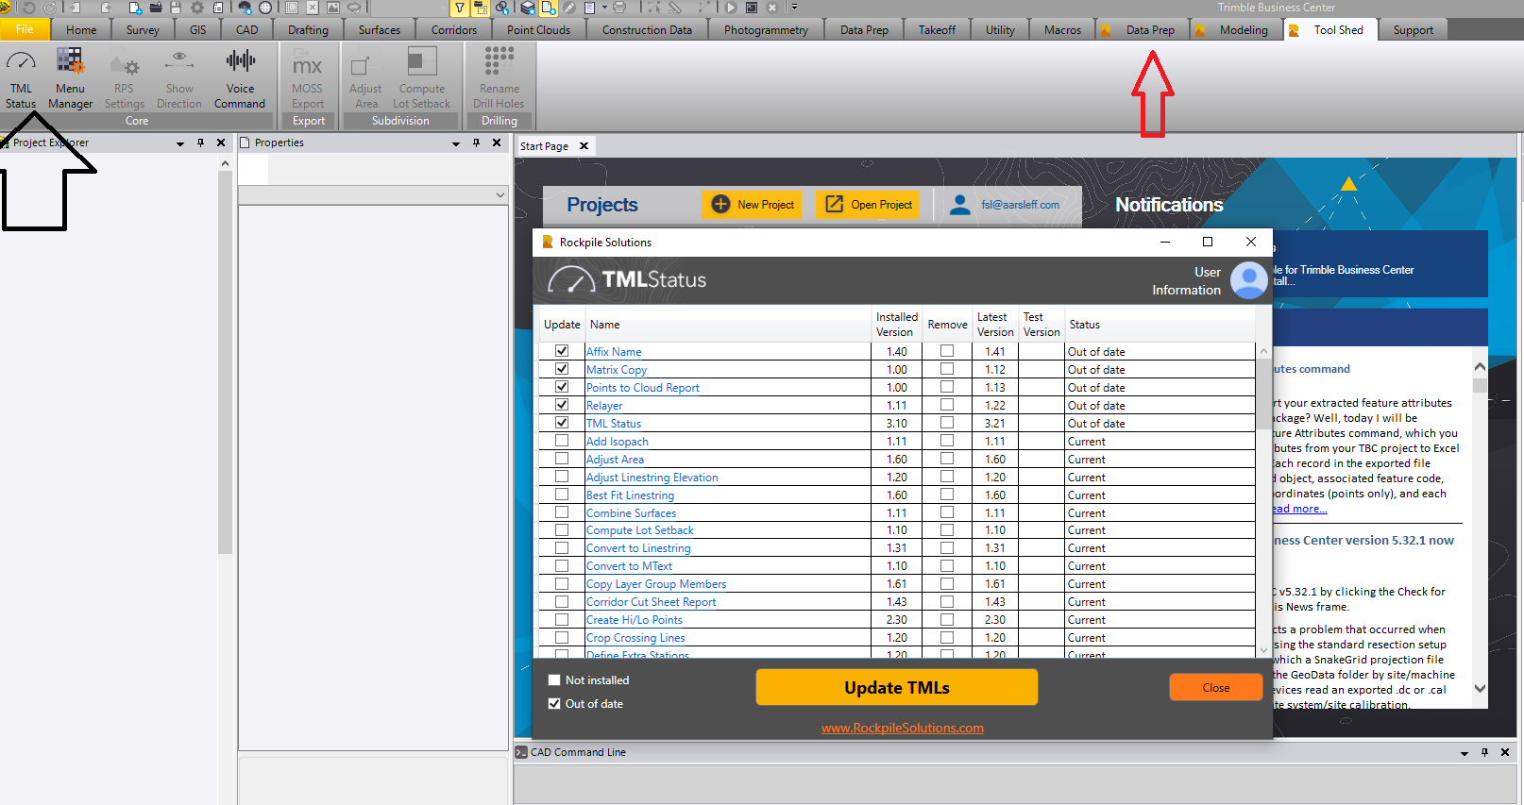Click the printer icon in the top toolbar

(x=619, y=8)
